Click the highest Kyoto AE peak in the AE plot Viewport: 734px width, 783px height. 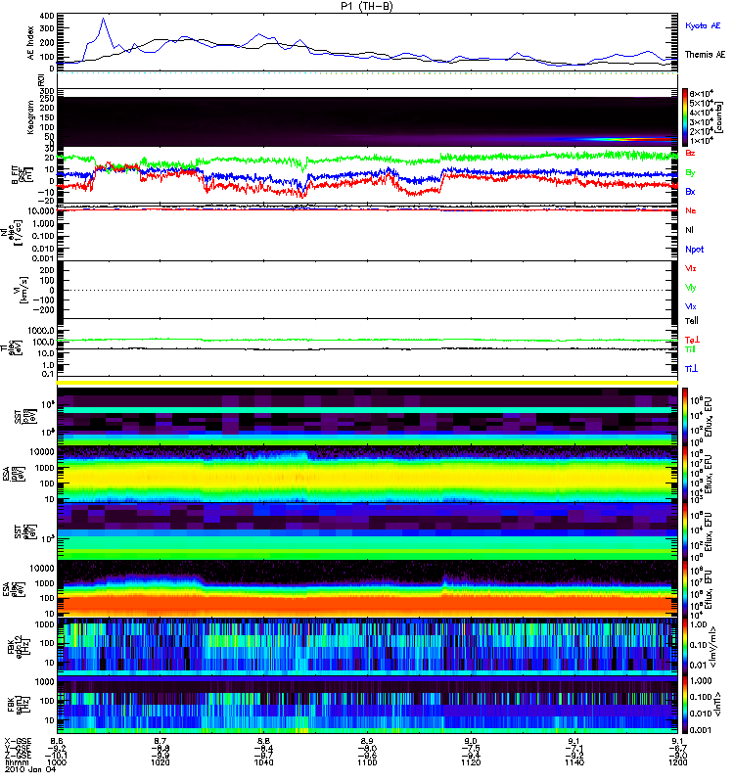(104, 19)
